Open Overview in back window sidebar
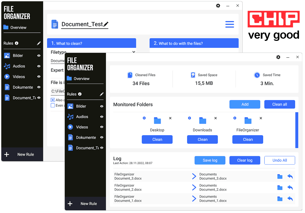 15,28
